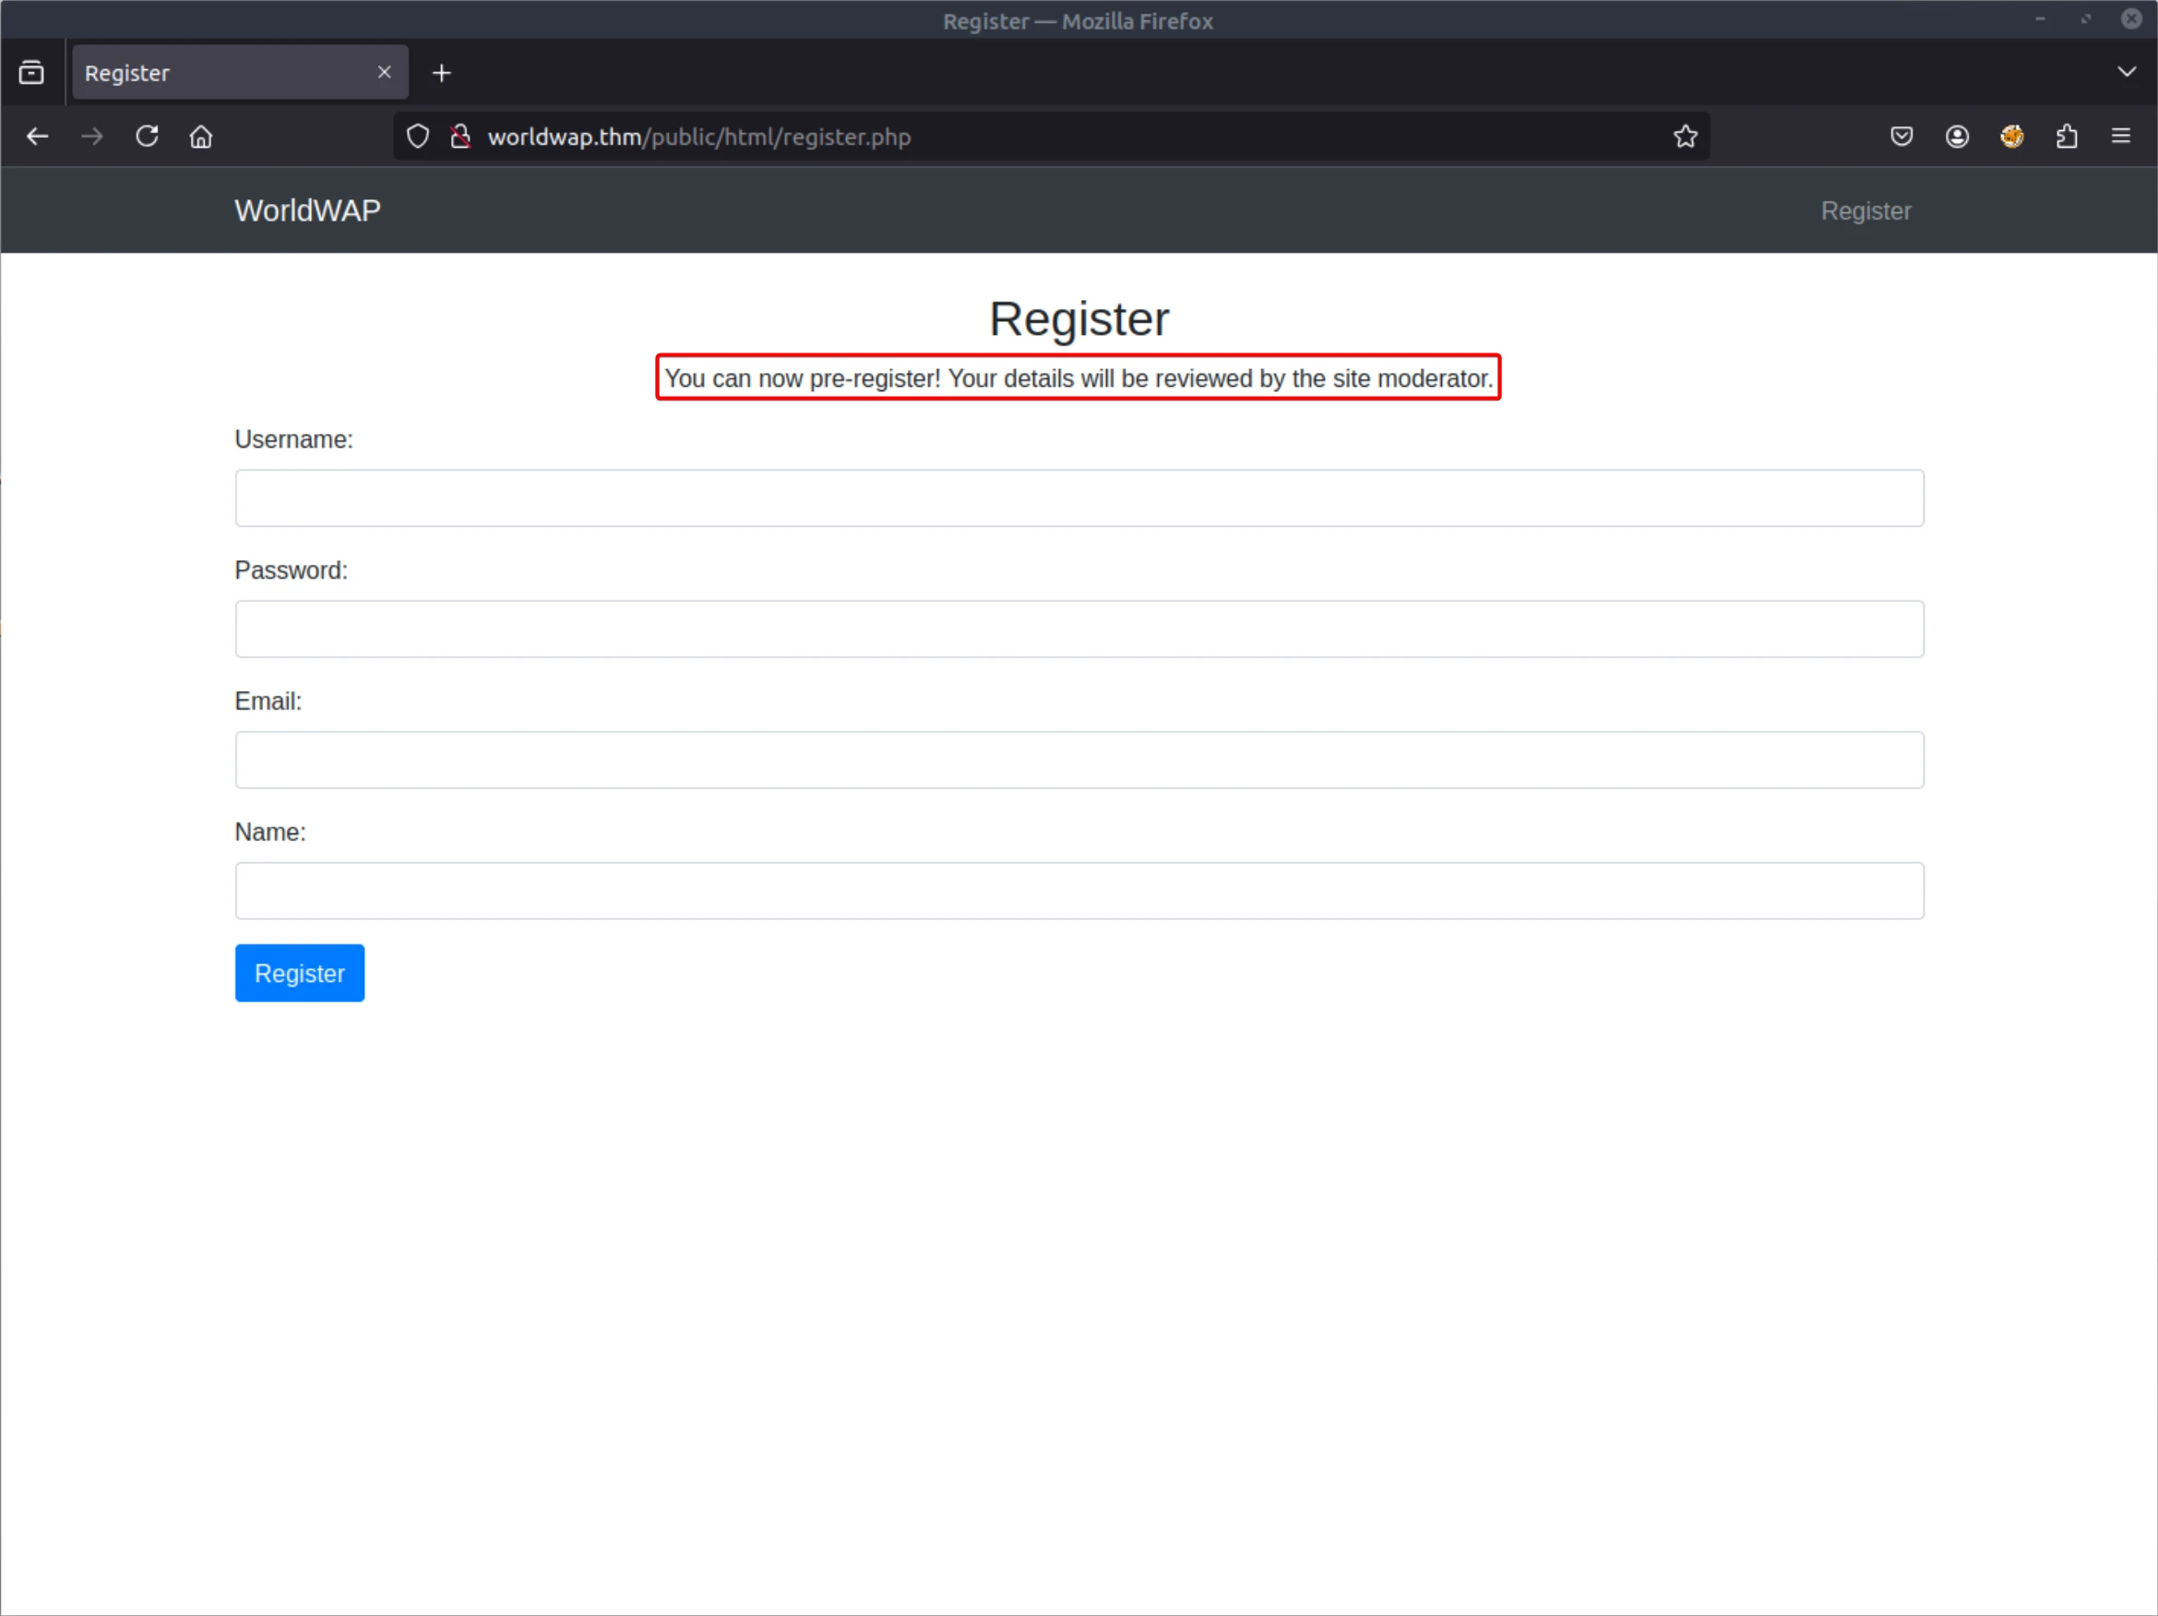This screenshot has width=2158, height=1616.
Task: Click the WorldWAP brand link
Action: 307,210
